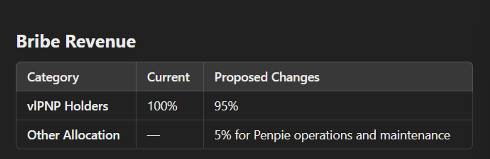Screen dimensions: 490x159
Task: Click the 5% for Penpie operations cell
Action: pos(332,135)
